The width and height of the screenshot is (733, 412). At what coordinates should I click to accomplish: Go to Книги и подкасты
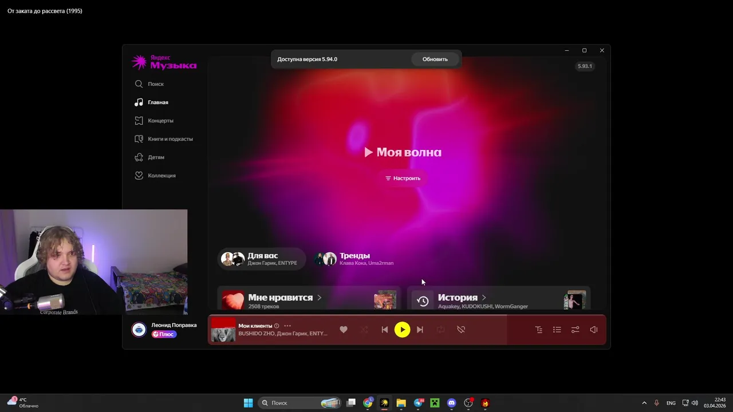[x=164, y=138]
